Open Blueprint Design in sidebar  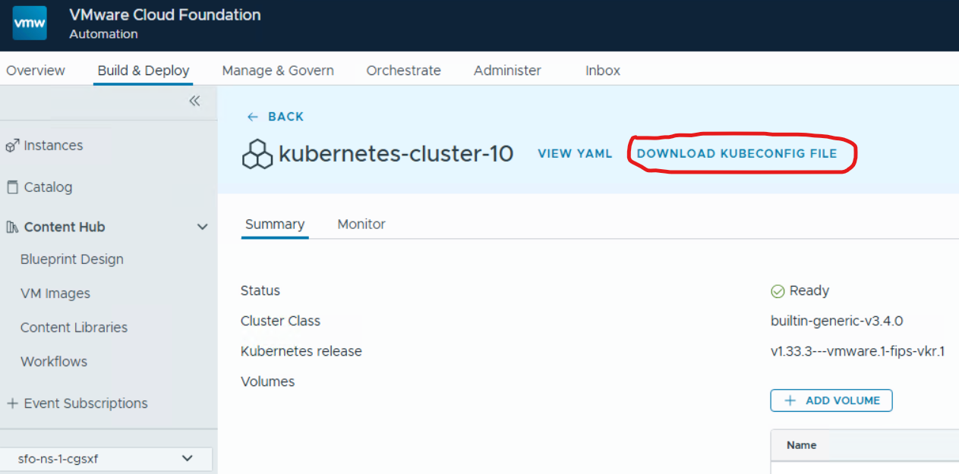pyautogui.click(x=71, y=259)
